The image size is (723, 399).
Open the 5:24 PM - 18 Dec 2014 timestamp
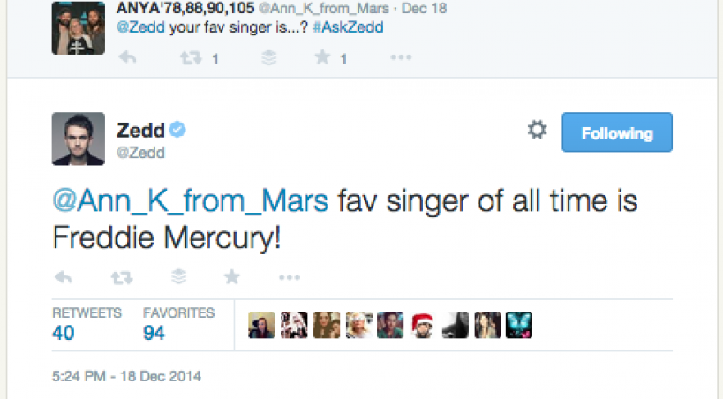(126, 376)
